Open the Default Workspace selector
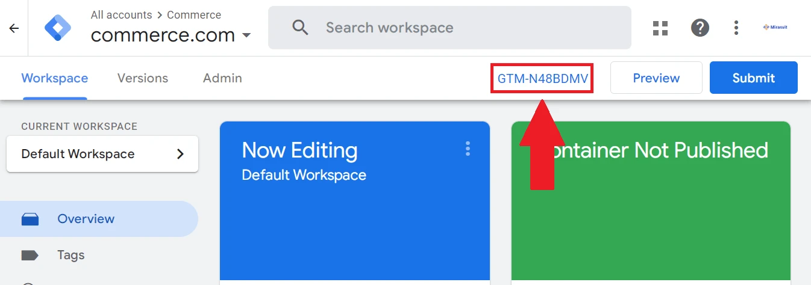Screen dimensions: 811x285 (x=102, y=154)
